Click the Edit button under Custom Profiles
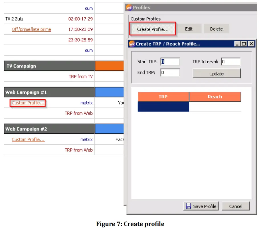Viewport: 259px width, 230px height. click(189, 29)
